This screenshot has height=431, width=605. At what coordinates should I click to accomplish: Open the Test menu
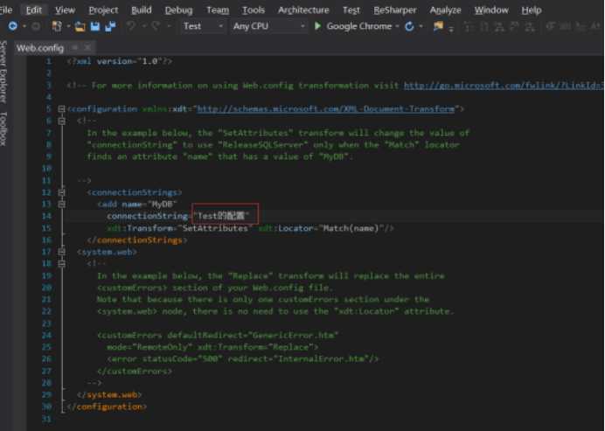(351, 10)
